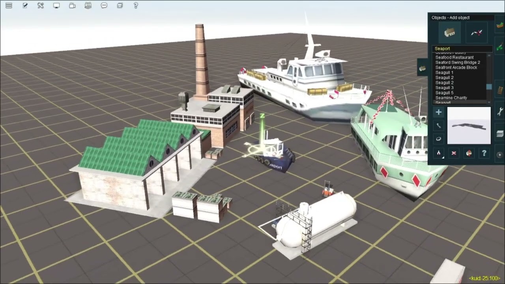Select Seagull 3 in the object list
Screen dimensions: 505x284
pyautogui.click(x=444, y=88)
